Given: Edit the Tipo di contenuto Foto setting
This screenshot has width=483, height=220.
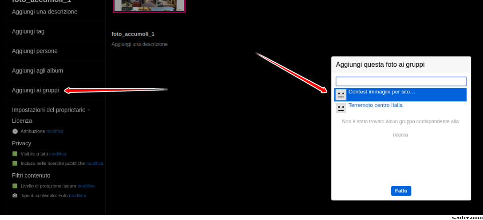Looking at the screenshot, I should coord(77,196).
